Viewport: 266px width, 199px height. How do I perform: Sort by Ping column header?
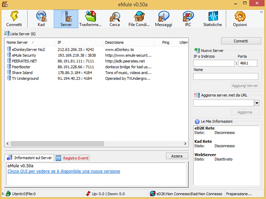tap(163, 42)
